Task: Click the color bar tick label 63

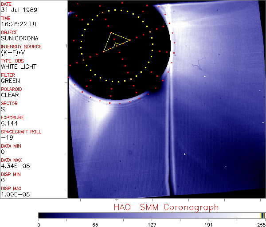Action: 95,225
